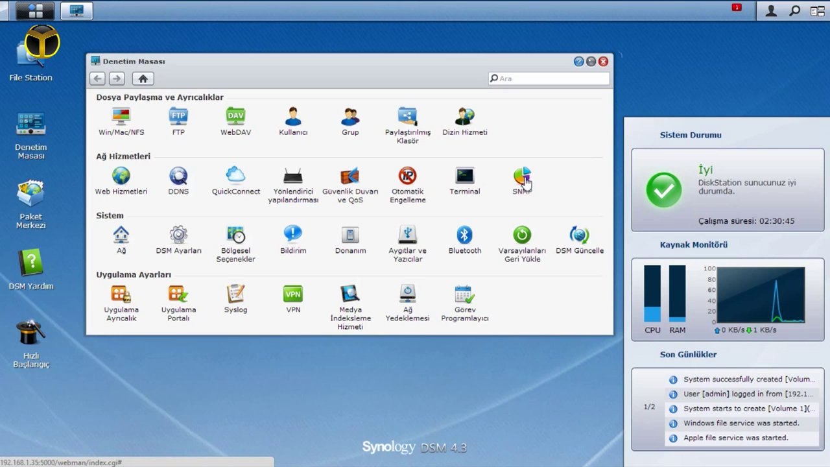This screenshot has height=467, width=830.
Task: Open Yönlendirici yapılandırması router configuration
Action: [293, 185]
